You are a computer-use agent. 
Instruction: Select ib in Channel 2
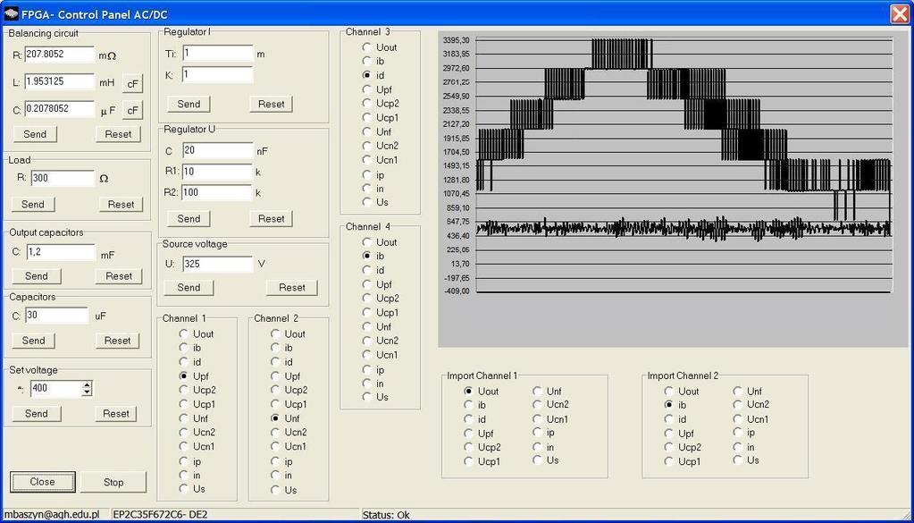pos(281,348)
